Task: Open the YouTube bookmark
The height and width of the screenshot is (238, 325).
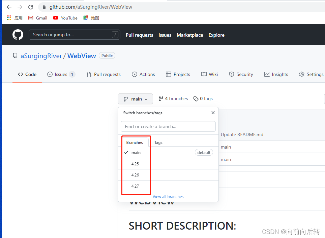Action: pos(65,18)
